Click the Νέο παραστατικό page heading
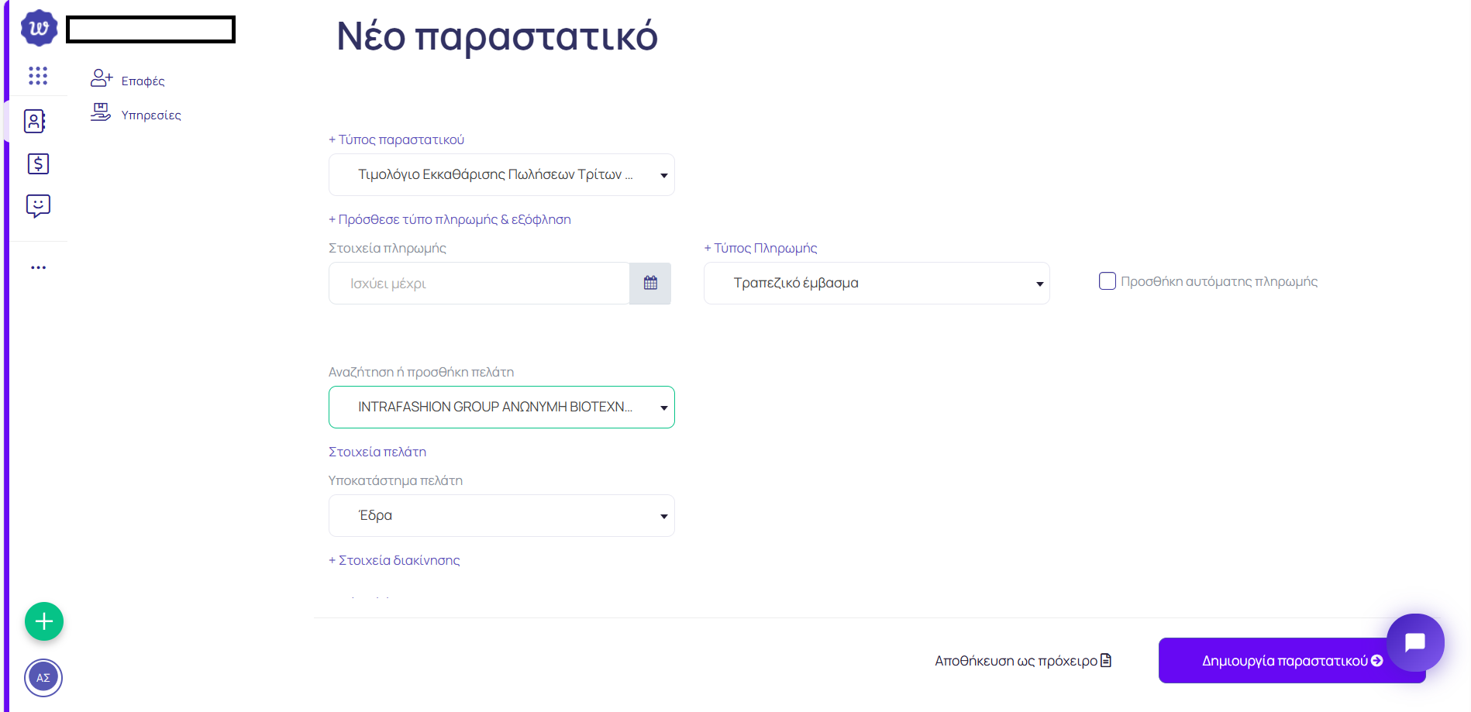The image size is (1471, 712). point(497,36)
